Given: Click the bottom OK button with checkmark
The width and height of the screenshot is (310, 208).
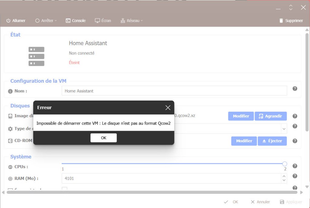Looking at the screenshot, I should point(231,202).
